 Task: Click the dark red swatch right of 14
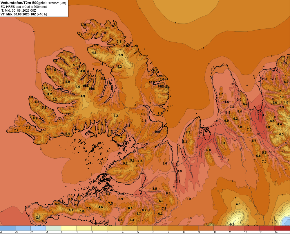[282, 228]
